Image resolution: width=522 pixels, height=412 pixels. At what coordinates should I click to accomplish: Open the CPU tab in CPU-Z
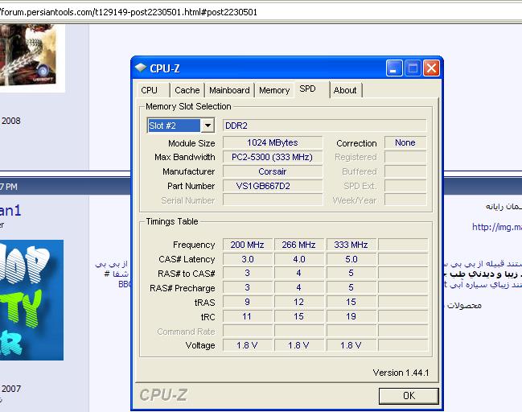(x=150, y=90)
